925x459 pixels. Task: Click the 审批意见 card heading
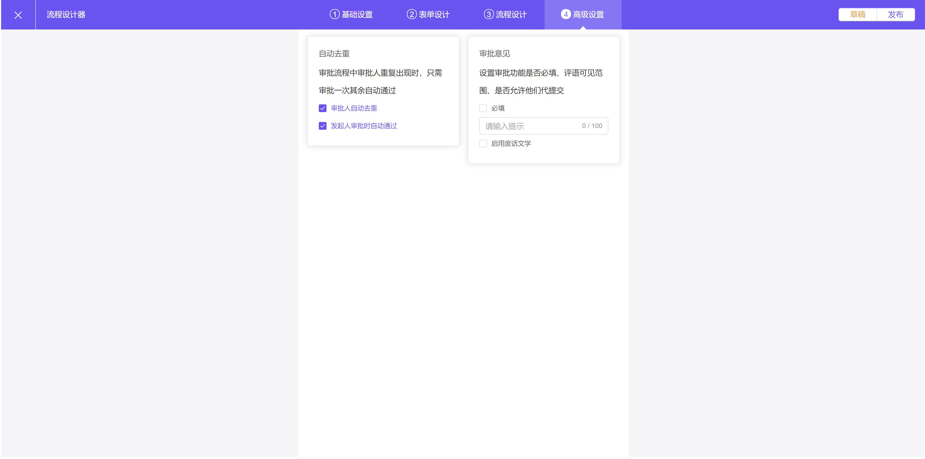coord(494,53)
